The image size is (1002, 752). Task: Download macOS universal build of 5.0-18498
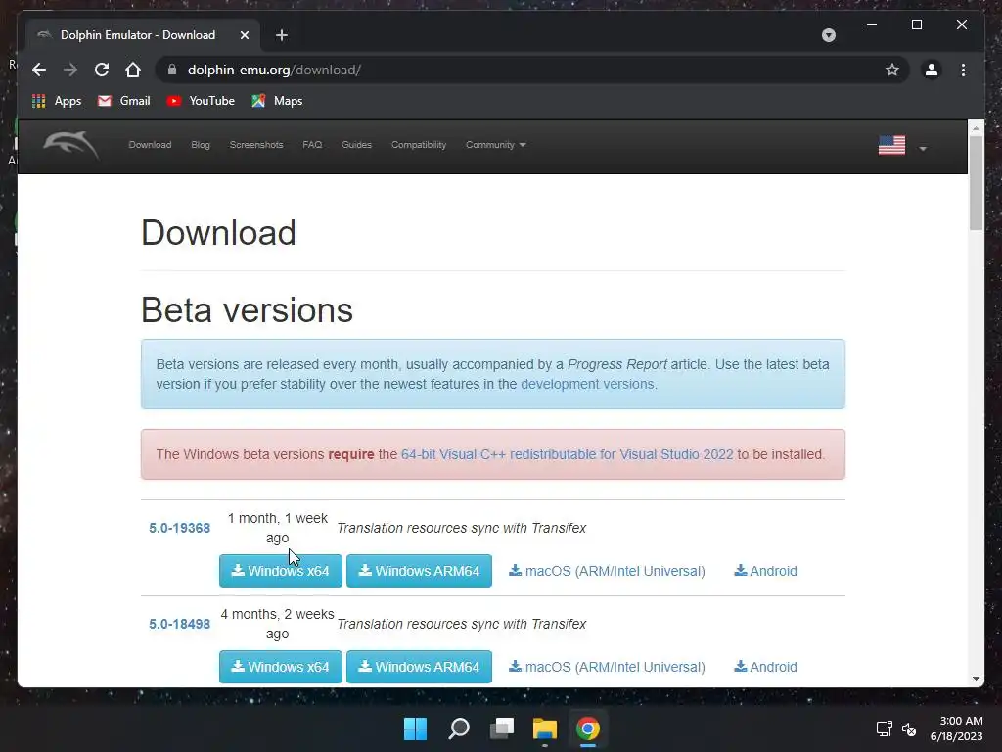click(607, 666)
